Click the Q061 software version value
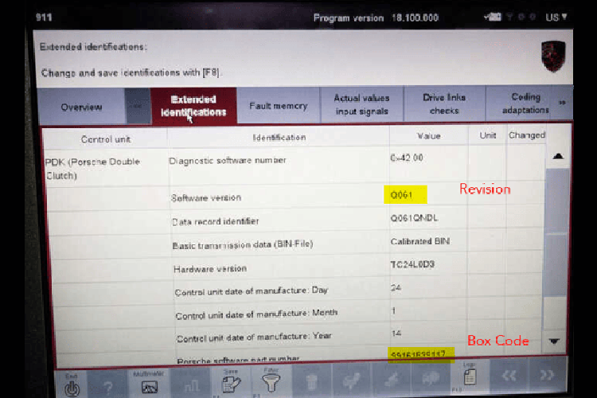The height and width of the screenshot is (398, 597). pyautogui.click(x=401, y=195)
